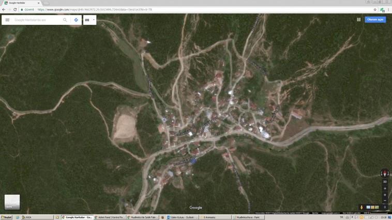Click the search magnifier icon

pos(65,20)
